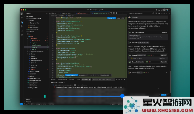This screenshot has height=114, width=194.
Task: Open the Extensions view
Action: point(22,35)
